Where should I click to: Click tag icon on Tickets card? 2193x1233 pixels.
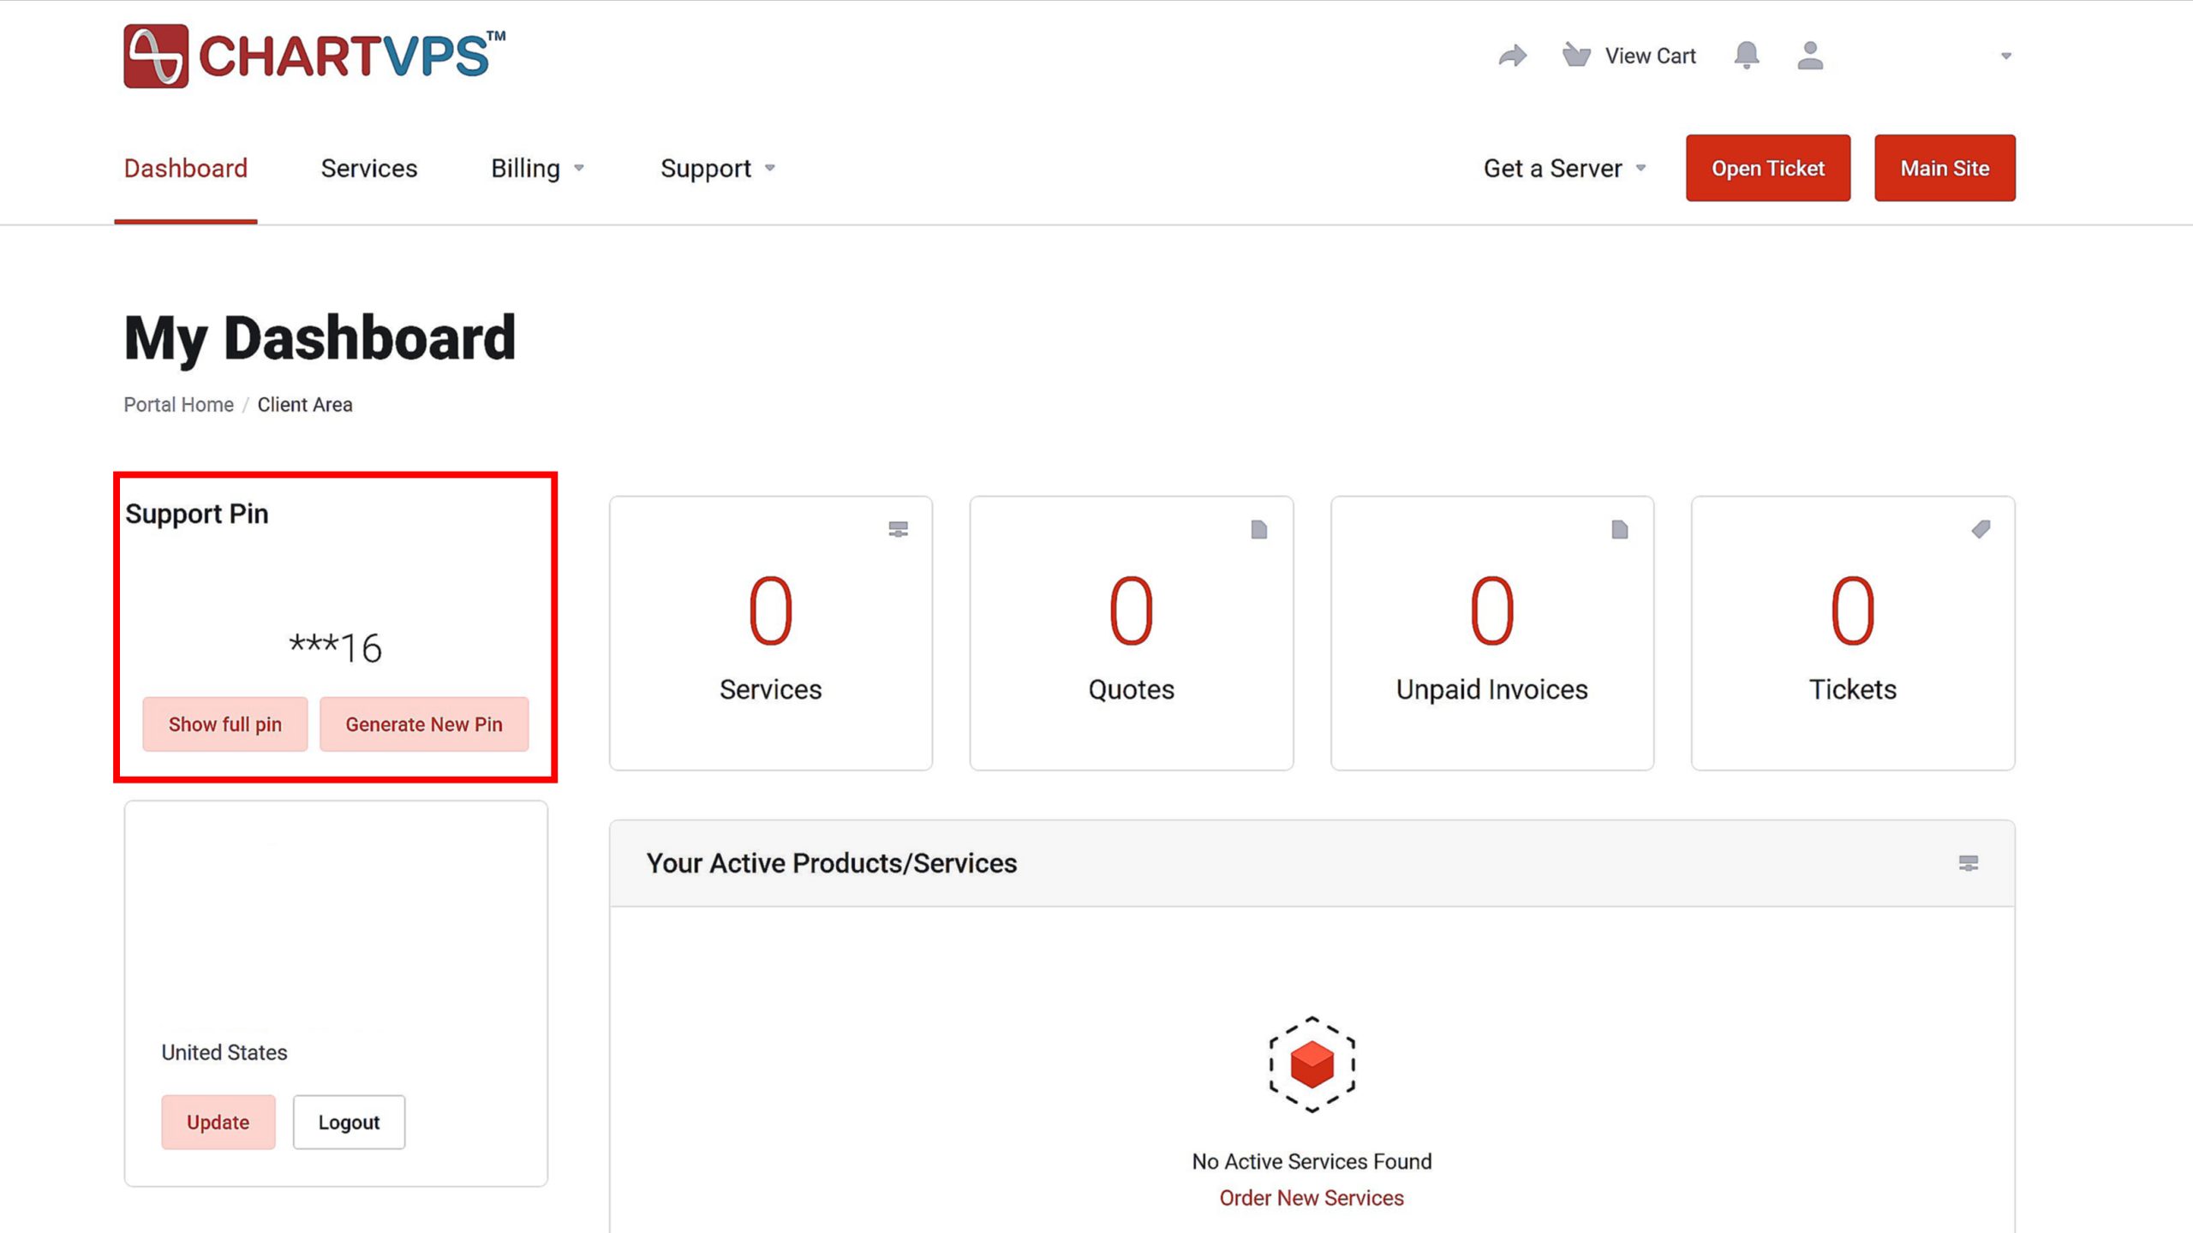click(x=1981, y=530)
